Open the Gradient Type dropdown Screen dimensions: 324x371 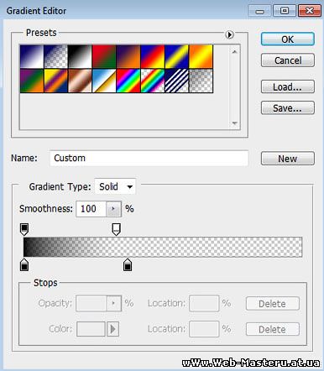pos(115,186)
